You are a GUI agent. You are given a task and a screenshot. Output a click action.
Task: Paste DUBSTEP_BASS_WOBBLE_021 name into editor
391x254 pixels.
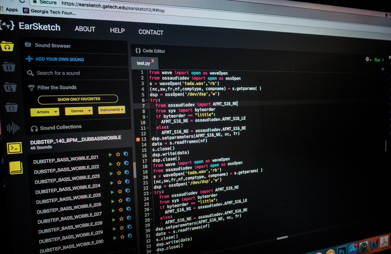coord(126,154)
